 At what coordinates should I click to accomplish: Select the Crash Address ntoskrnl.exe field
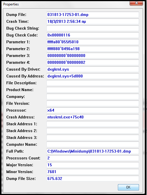coord(93,117)
